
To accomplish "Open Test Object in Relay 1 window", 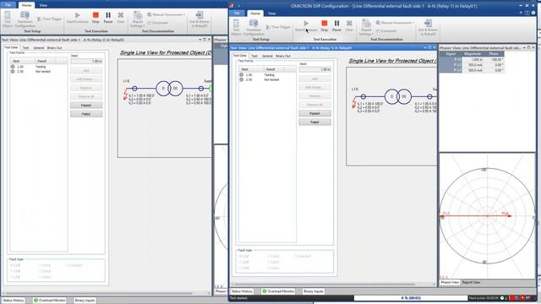I will (237, 28).
